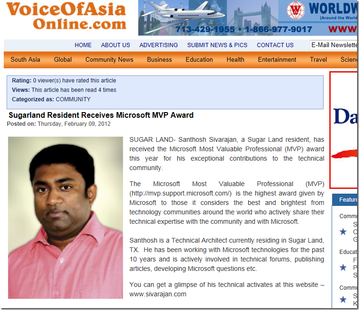Click the article headline about MVP Award
The width and height of the screenshot is (359, 310).
[101, 115]
